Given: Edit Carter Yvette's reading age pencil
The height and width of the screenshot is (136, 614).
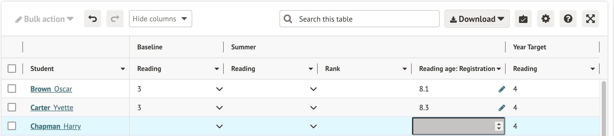Looking at the screenshot, I should tap(502, 108).
